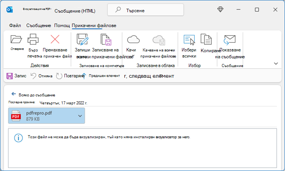Click Save All Attachments icon
The height and width of the screenshot is (171, 285).
106,39
